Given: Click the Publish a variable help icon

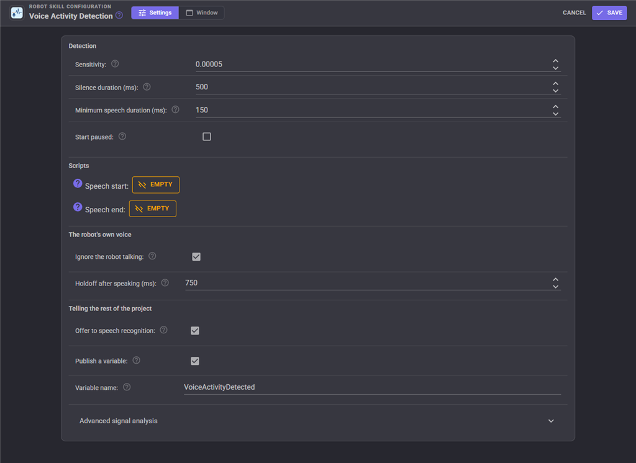Looking at the screenshot, I should pyautogui.click(x=136, y=360).
